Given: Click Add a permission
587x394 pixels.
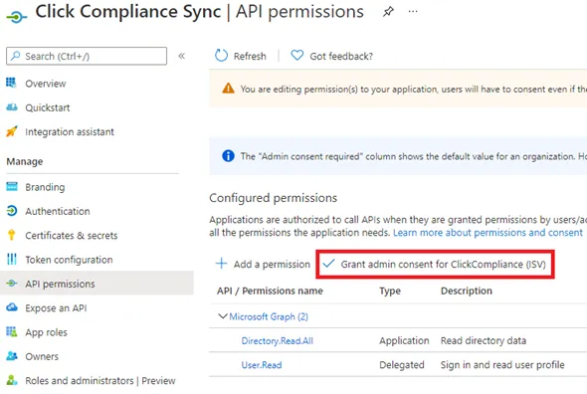Looking at the screenshot, I should 272,264.
